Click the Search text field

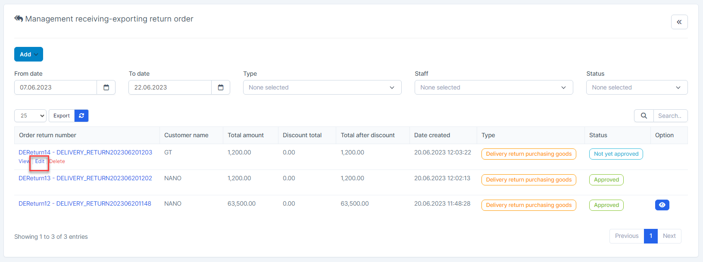(x=670, y=116)
